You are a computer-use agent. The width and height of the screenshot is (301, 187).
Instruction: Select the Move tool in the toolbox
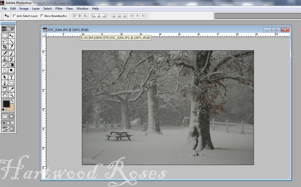pyautogui.click(x=11, y=35)
